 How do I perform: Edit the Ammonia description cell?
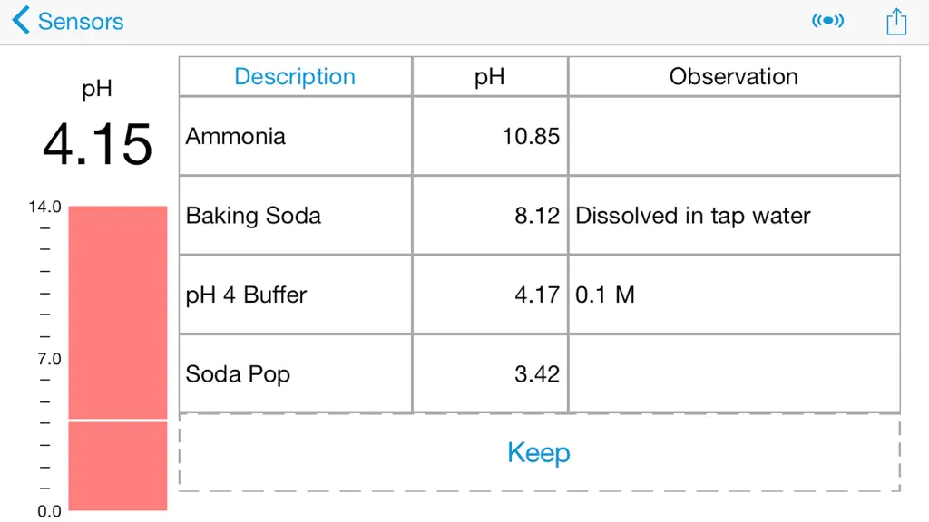295,136
